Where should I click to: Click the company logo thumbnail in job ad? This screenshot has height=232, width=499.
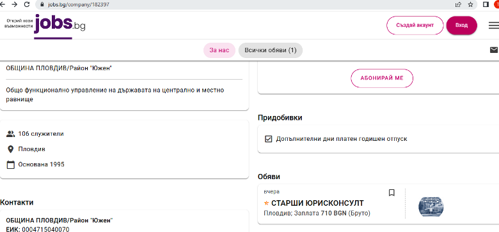(431, 207)
